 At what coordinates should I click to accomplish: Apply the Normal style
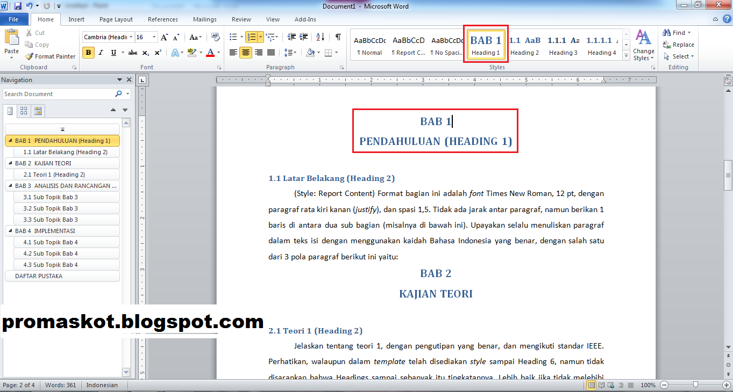click(369, 45)
